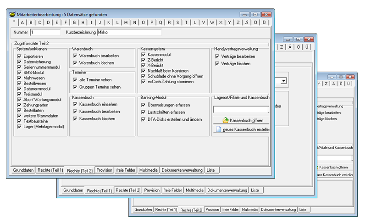The image size is (371, 224).
Task: Toggle Verträge löschen in front window
Action: click(217, 63)
